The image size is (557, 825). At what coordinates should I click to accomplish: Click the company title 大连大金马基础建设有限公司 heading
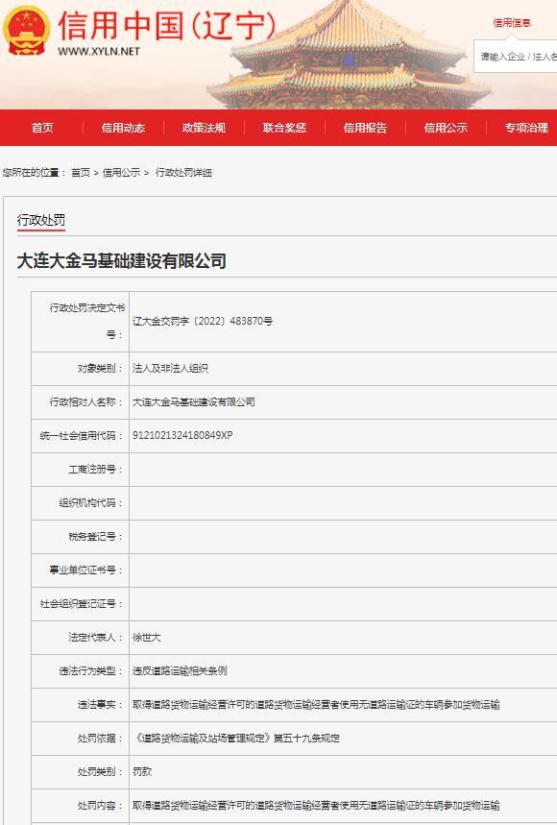(x=122, y=260)
